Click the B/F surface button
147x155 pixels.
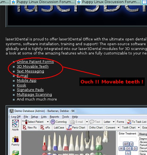click(x=126, y=144)
